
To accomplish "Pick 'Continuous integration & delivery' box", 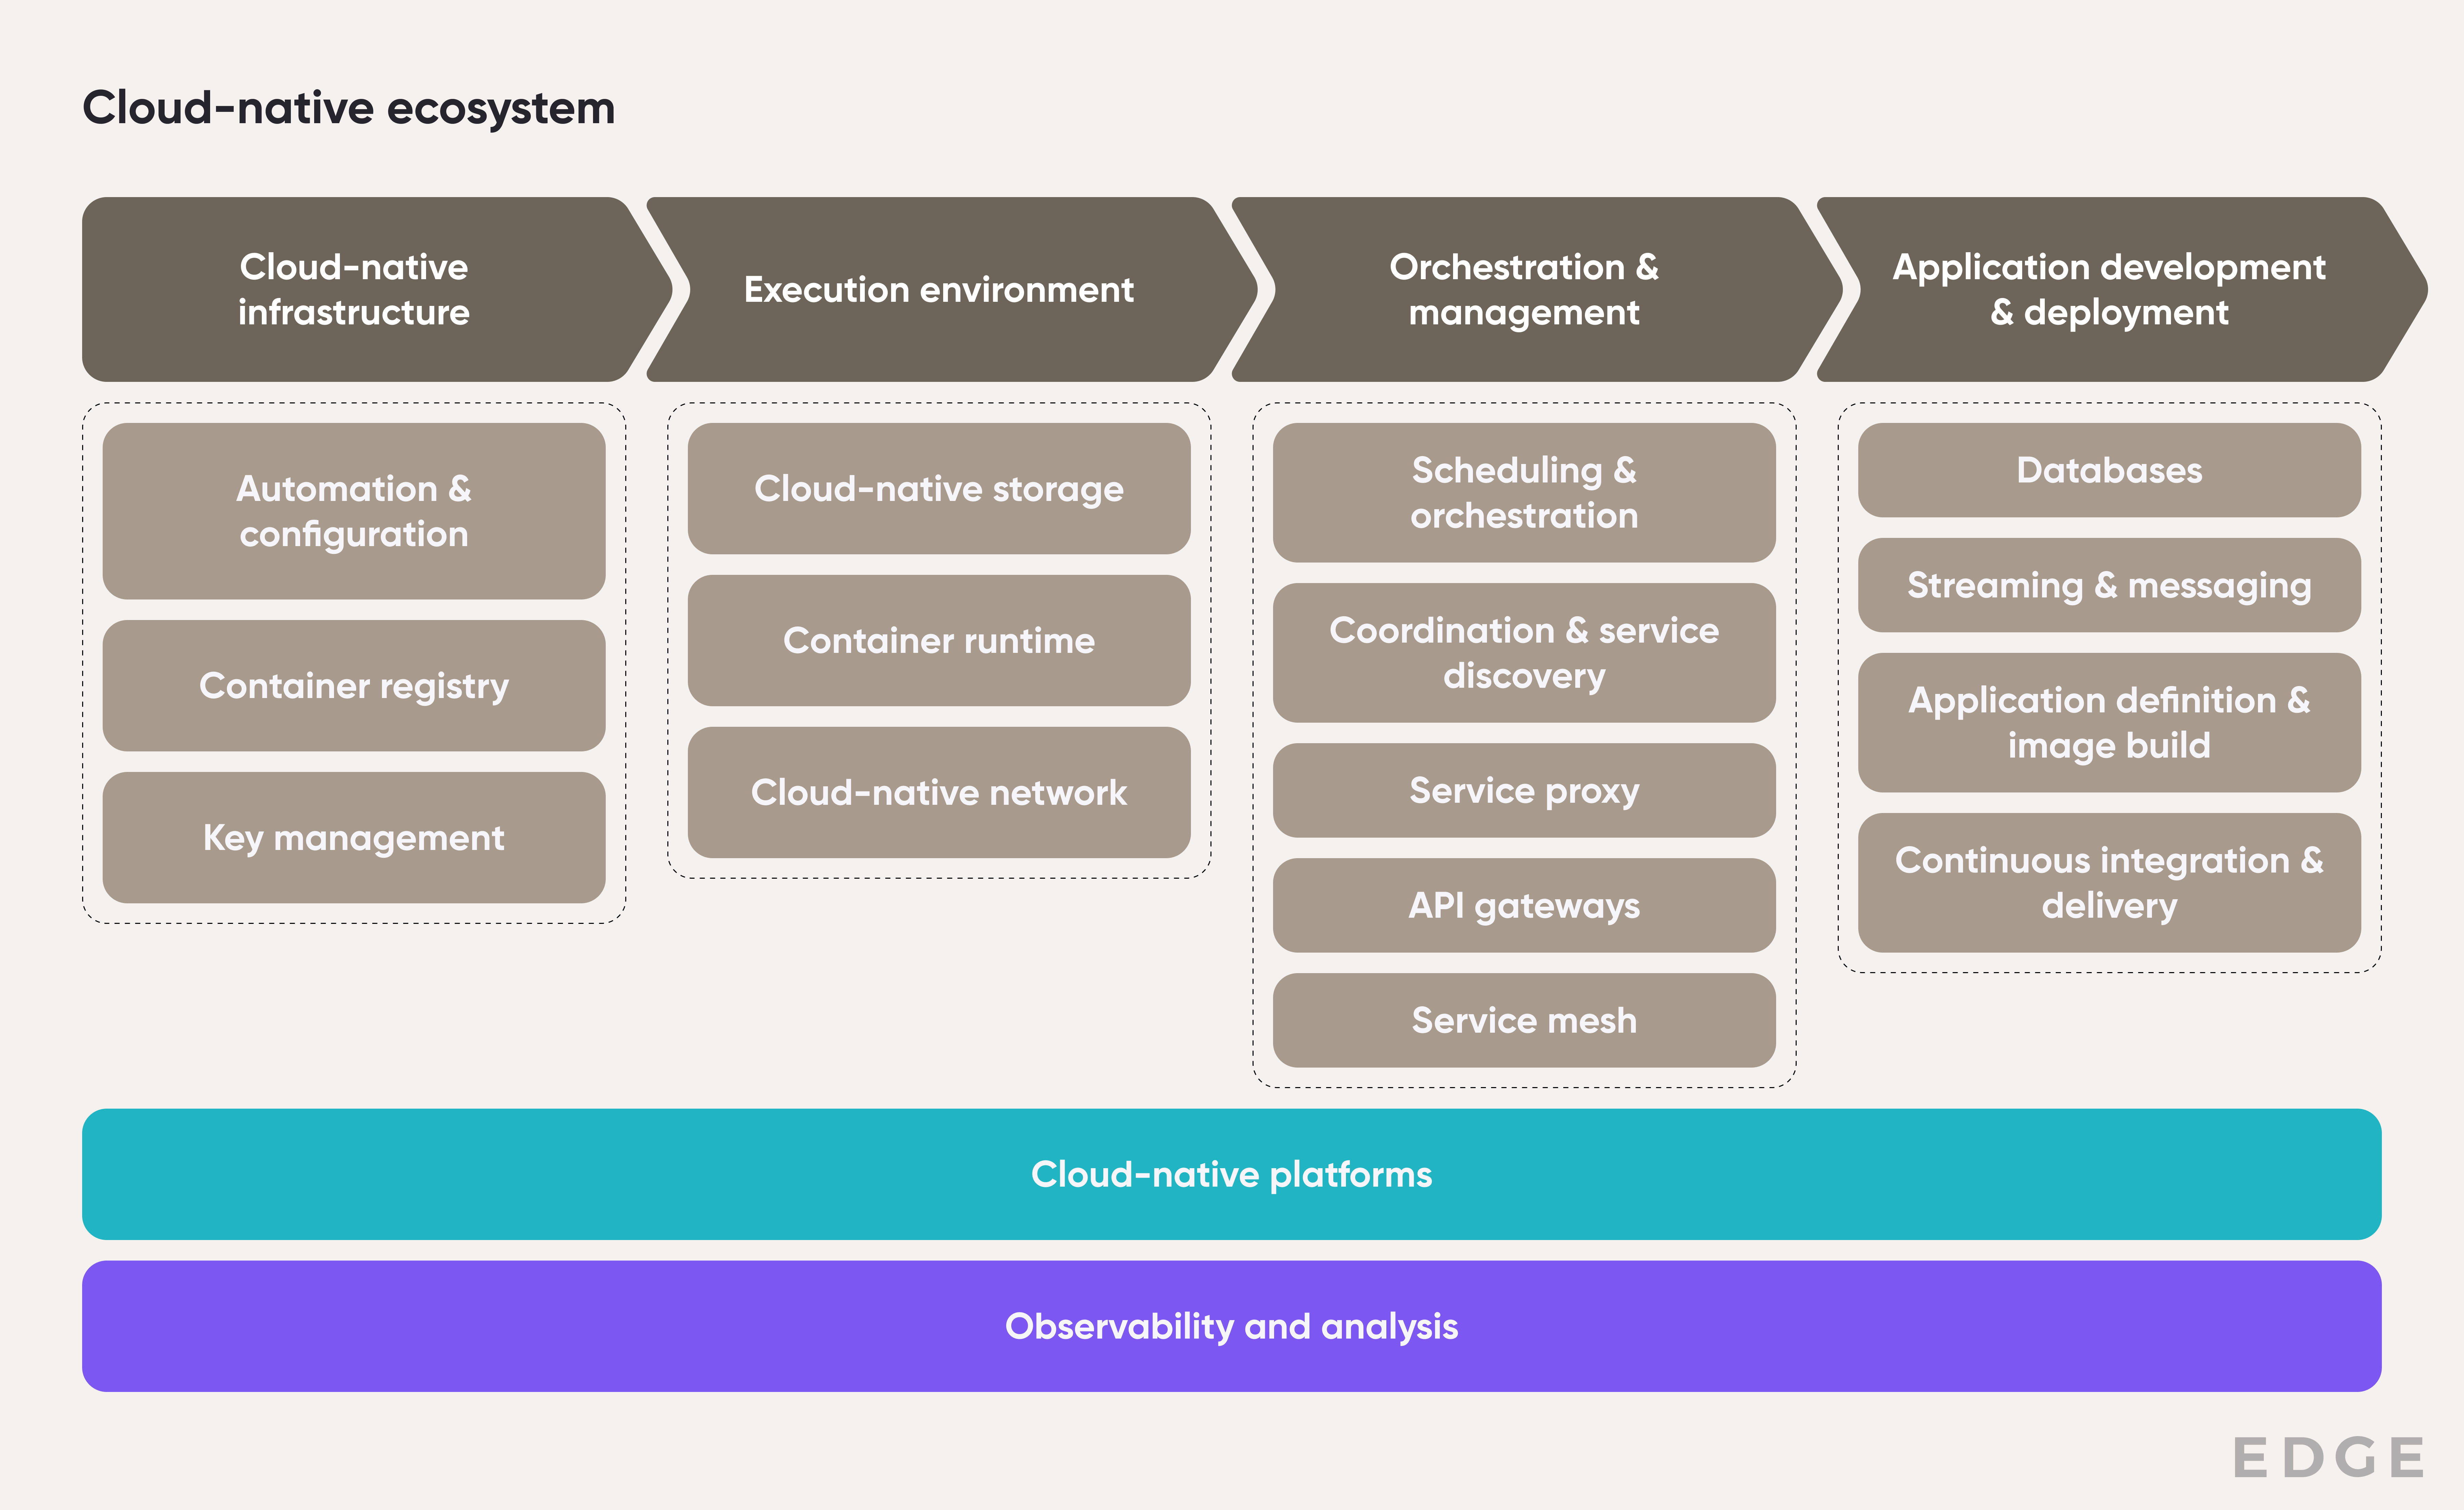I will coord(2109,883).
